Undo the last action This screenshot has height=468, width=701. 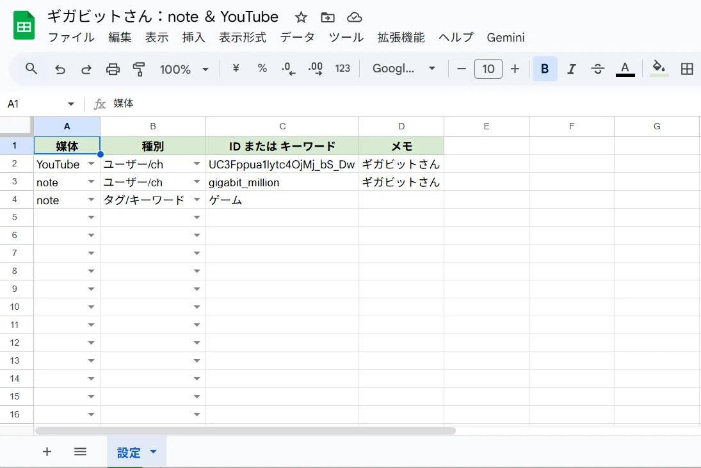[x=60, y=69]
